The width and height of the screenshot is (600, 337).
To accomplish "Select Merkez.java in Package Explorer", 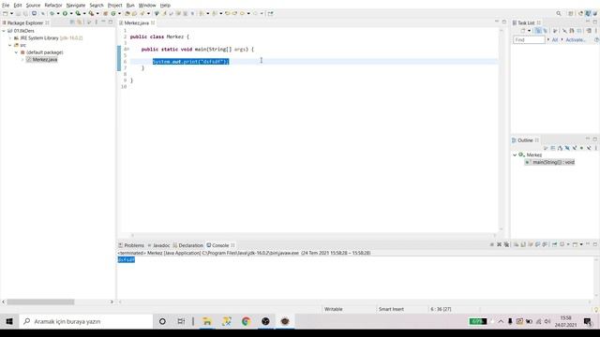I will (41, 60).
